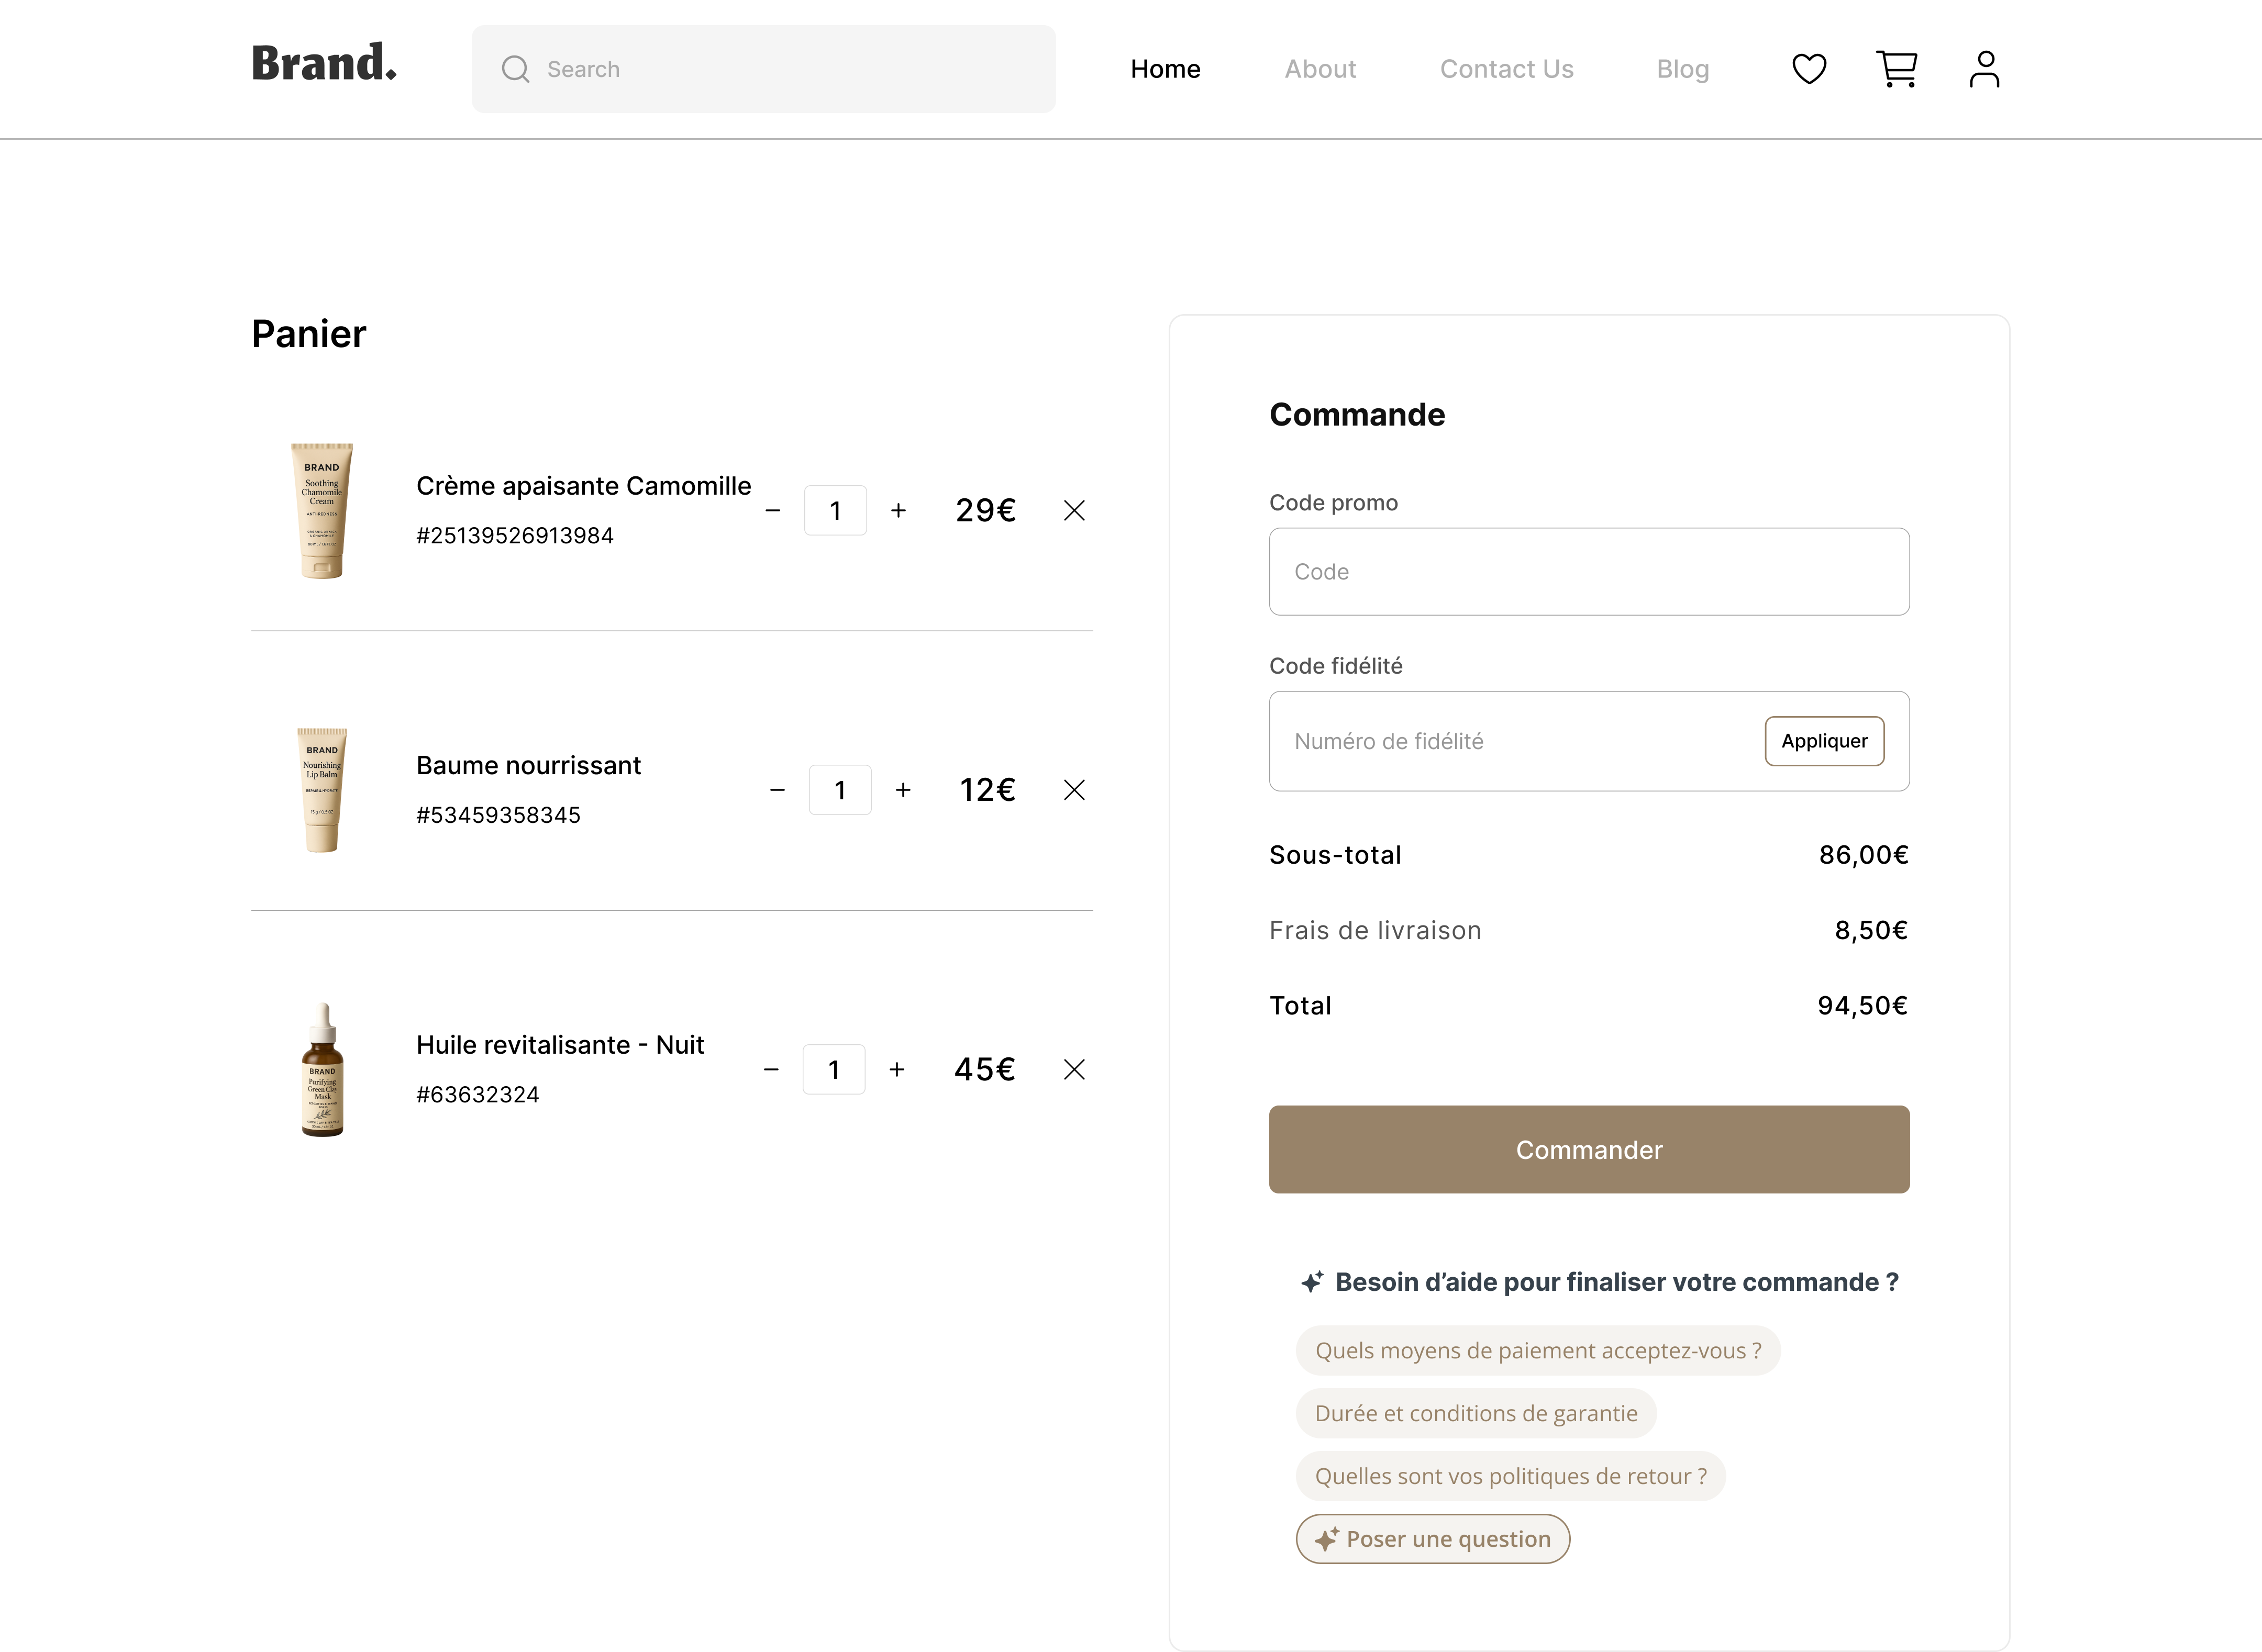Remove Huile revitalisante - Nuit item
2262x1652 pixels.
[x=1074, y=1070]
